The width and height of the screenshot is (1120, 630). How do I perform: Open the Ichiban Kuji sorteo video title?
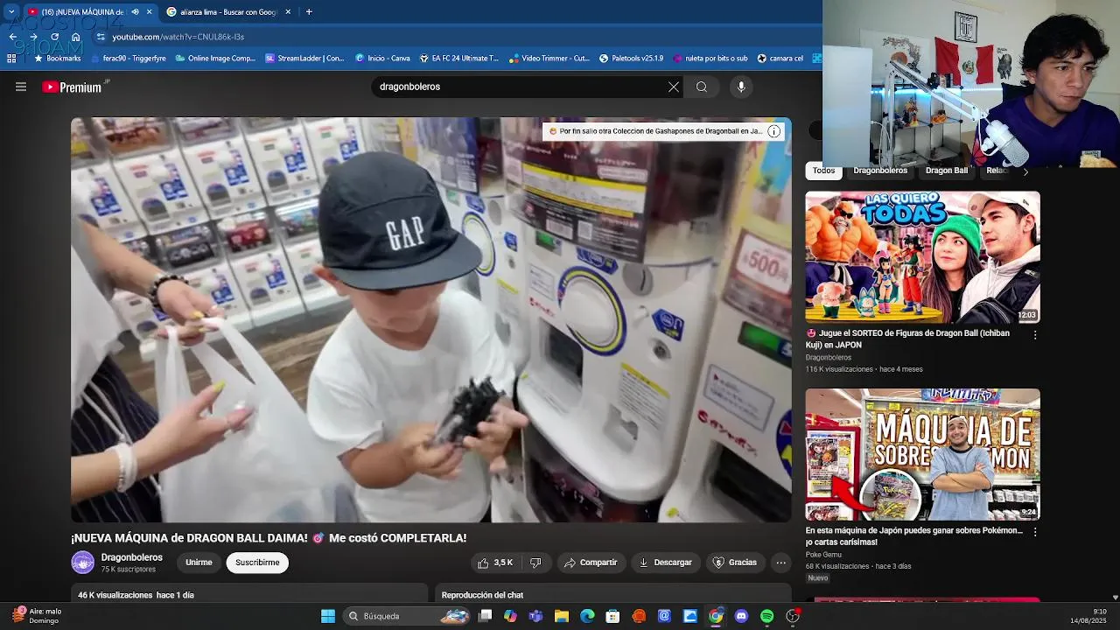pos(907,339)
